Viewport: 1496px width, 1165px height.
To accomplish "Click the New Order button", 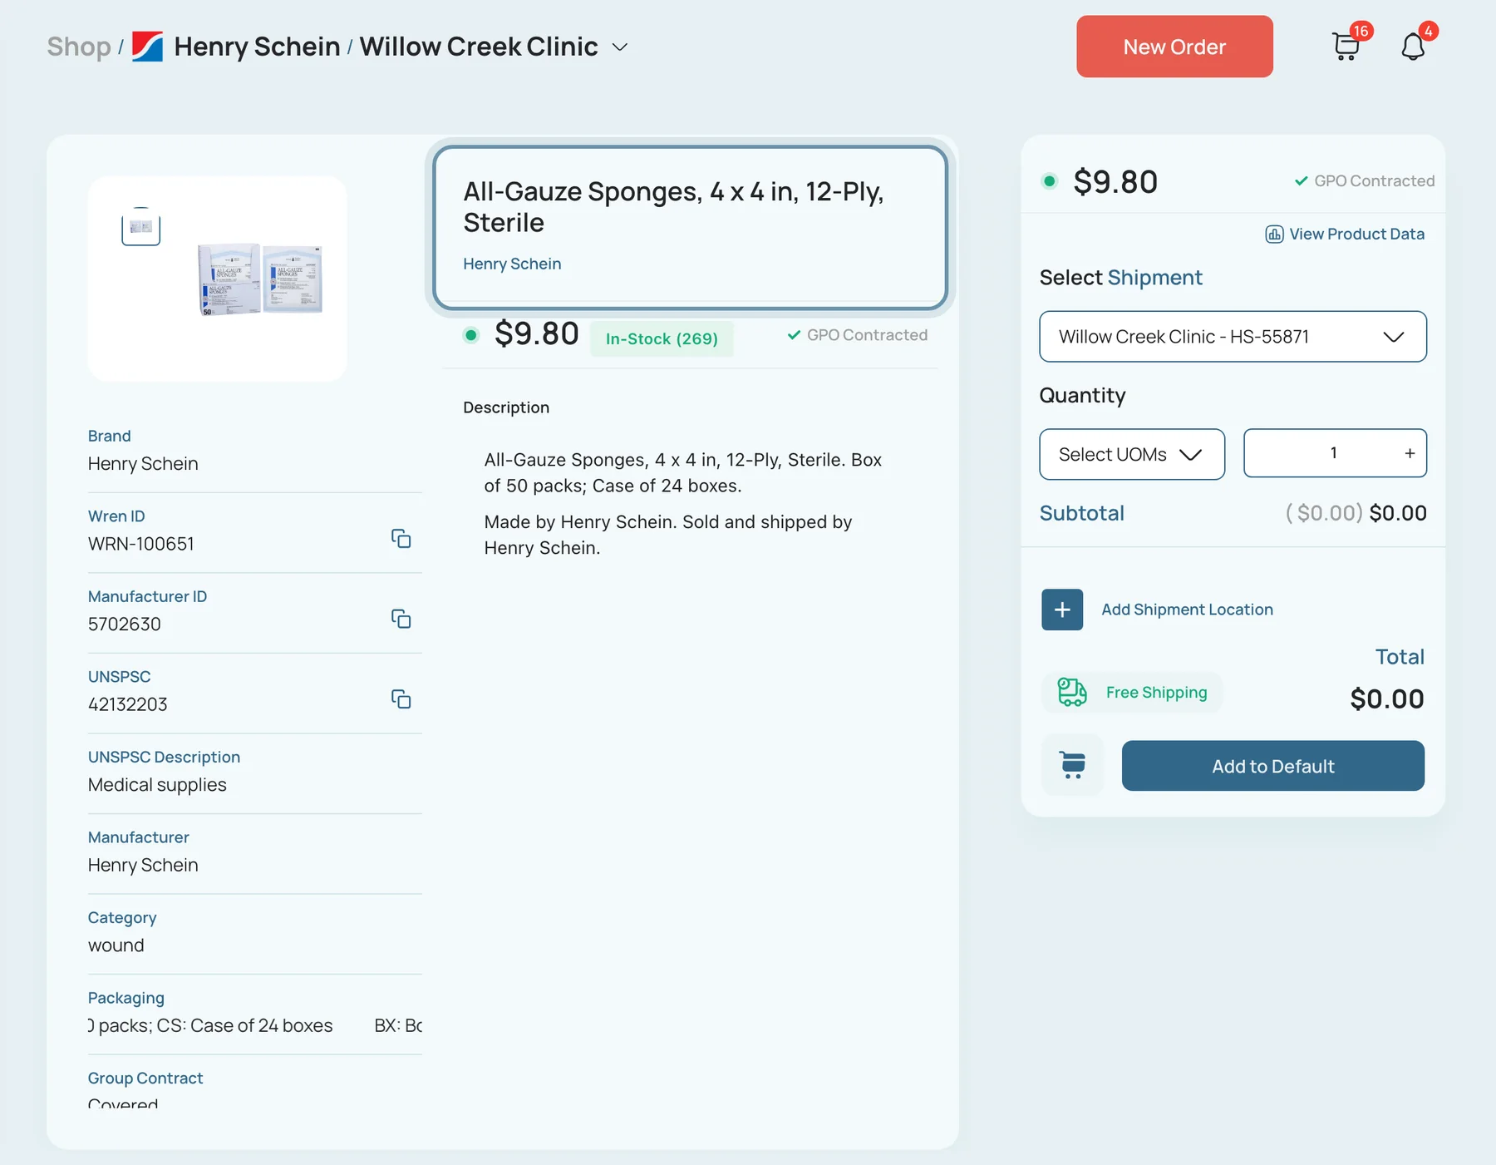I will click(x=1174, y=47).
